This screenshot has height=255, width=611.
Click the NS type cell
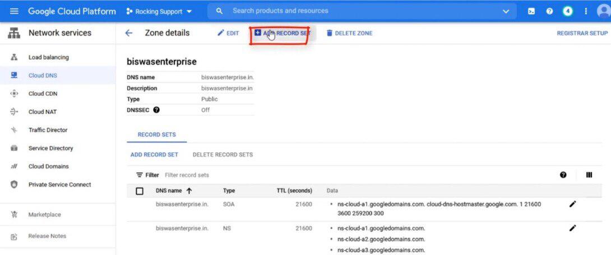coord(227,228)
